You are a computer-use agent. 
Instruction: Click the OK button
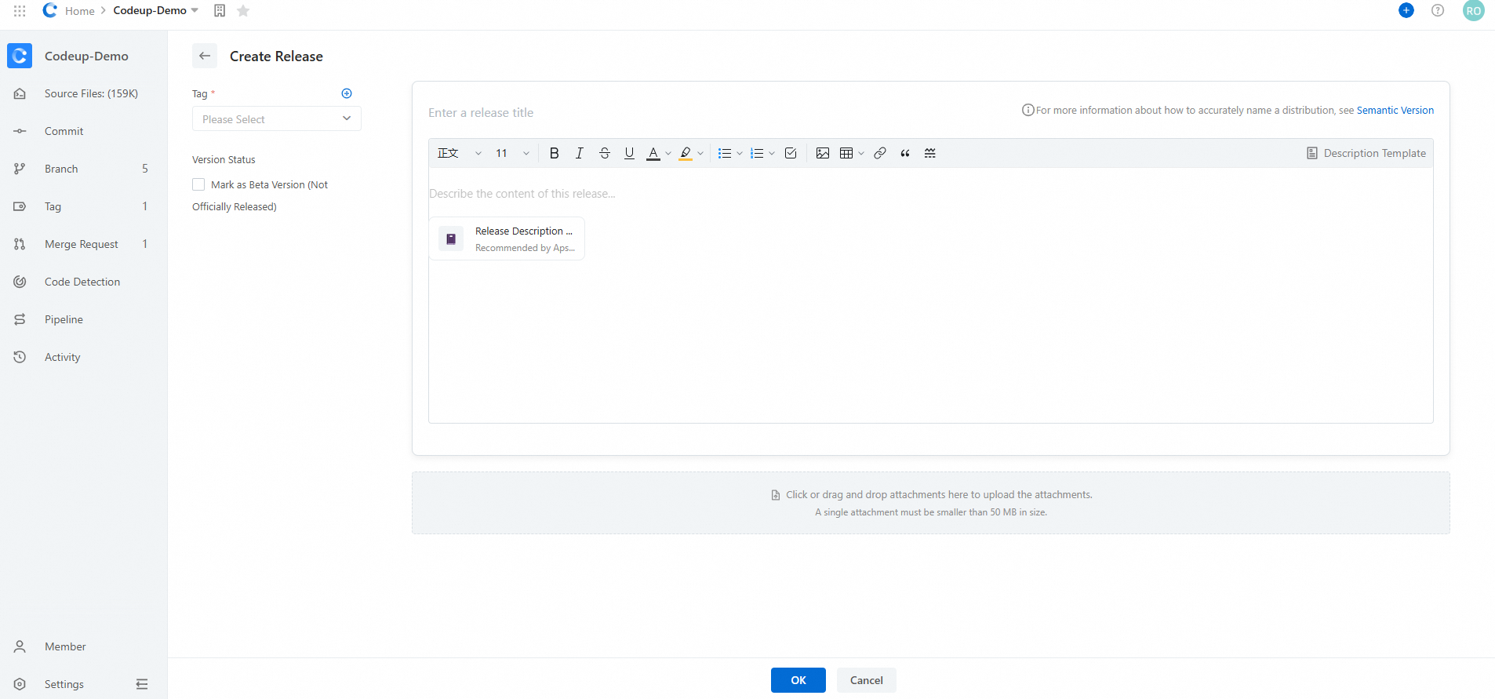(x=798, y=680)
